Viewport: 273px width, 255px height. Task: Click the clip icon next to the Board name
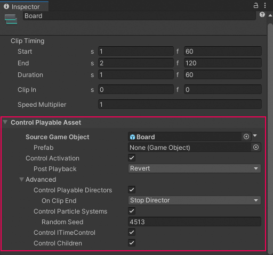pyautogui.click(x=11, y=19)
